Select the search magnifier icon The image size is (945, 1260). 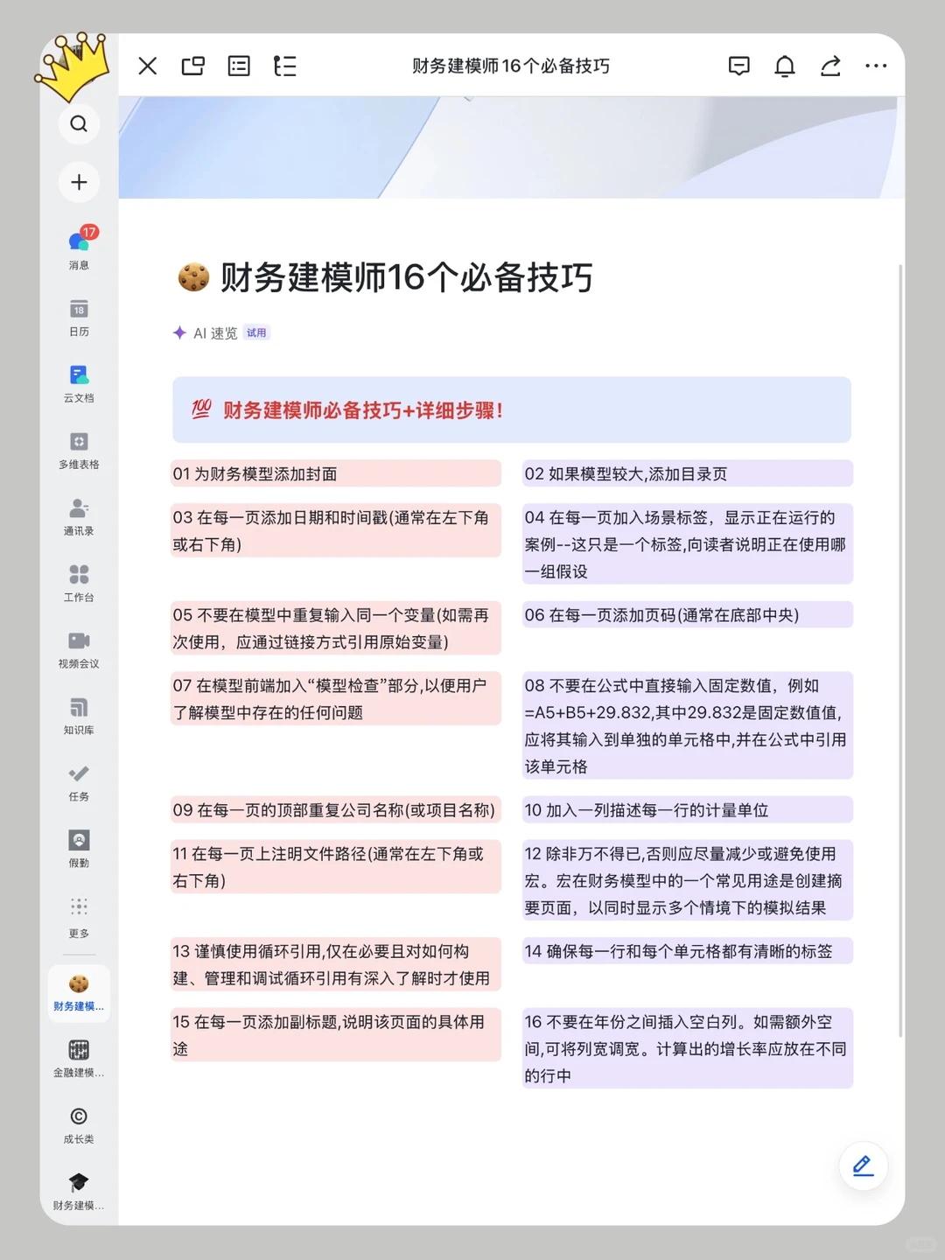pos(79,124)
